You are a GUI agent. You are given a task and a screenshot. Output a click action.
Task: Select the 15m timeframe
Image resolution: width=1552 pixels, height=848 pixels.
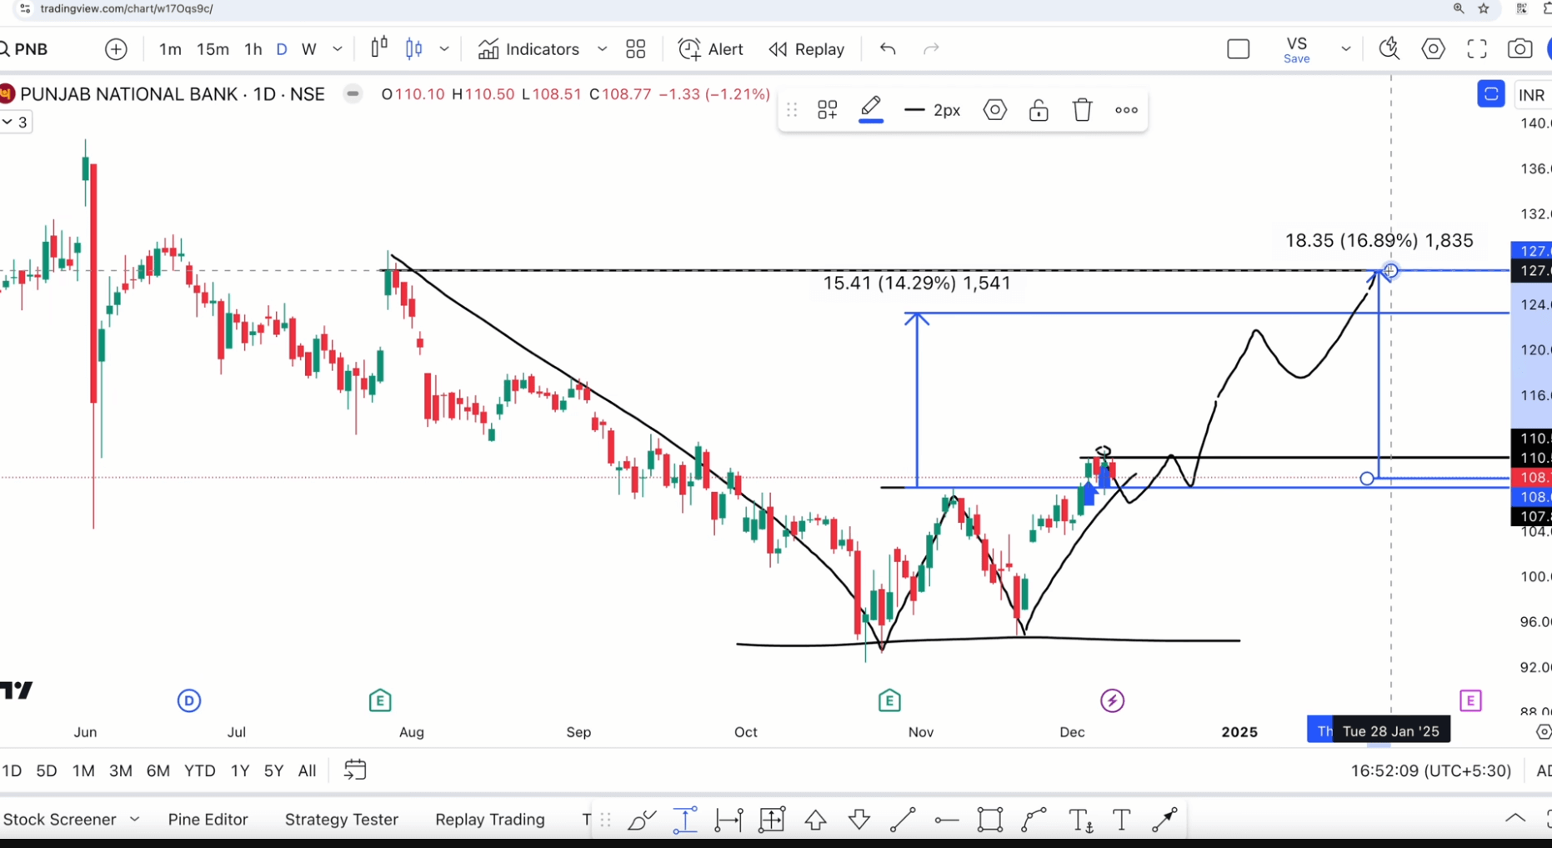point(213,49)
